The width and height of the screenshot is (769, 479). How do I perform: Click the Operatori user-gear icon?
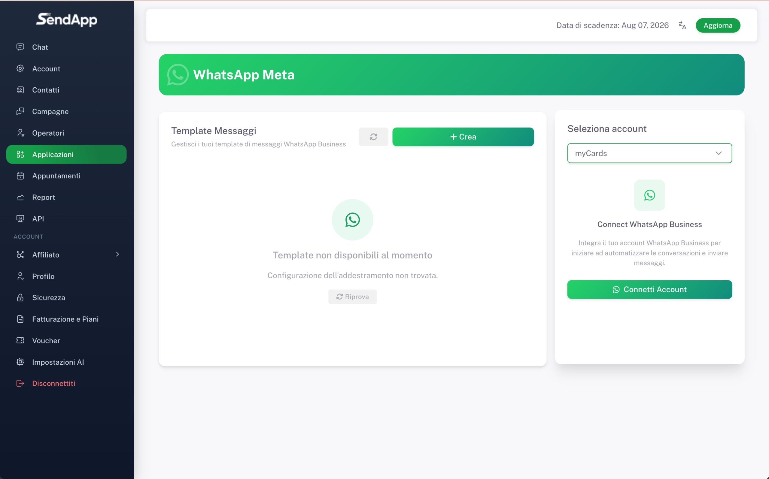(x=20, y=133)
